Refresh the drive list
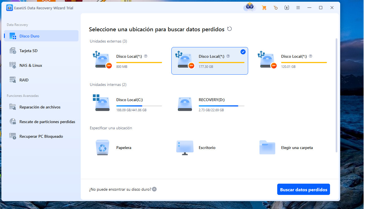367x209 pixels. point(230,29)
